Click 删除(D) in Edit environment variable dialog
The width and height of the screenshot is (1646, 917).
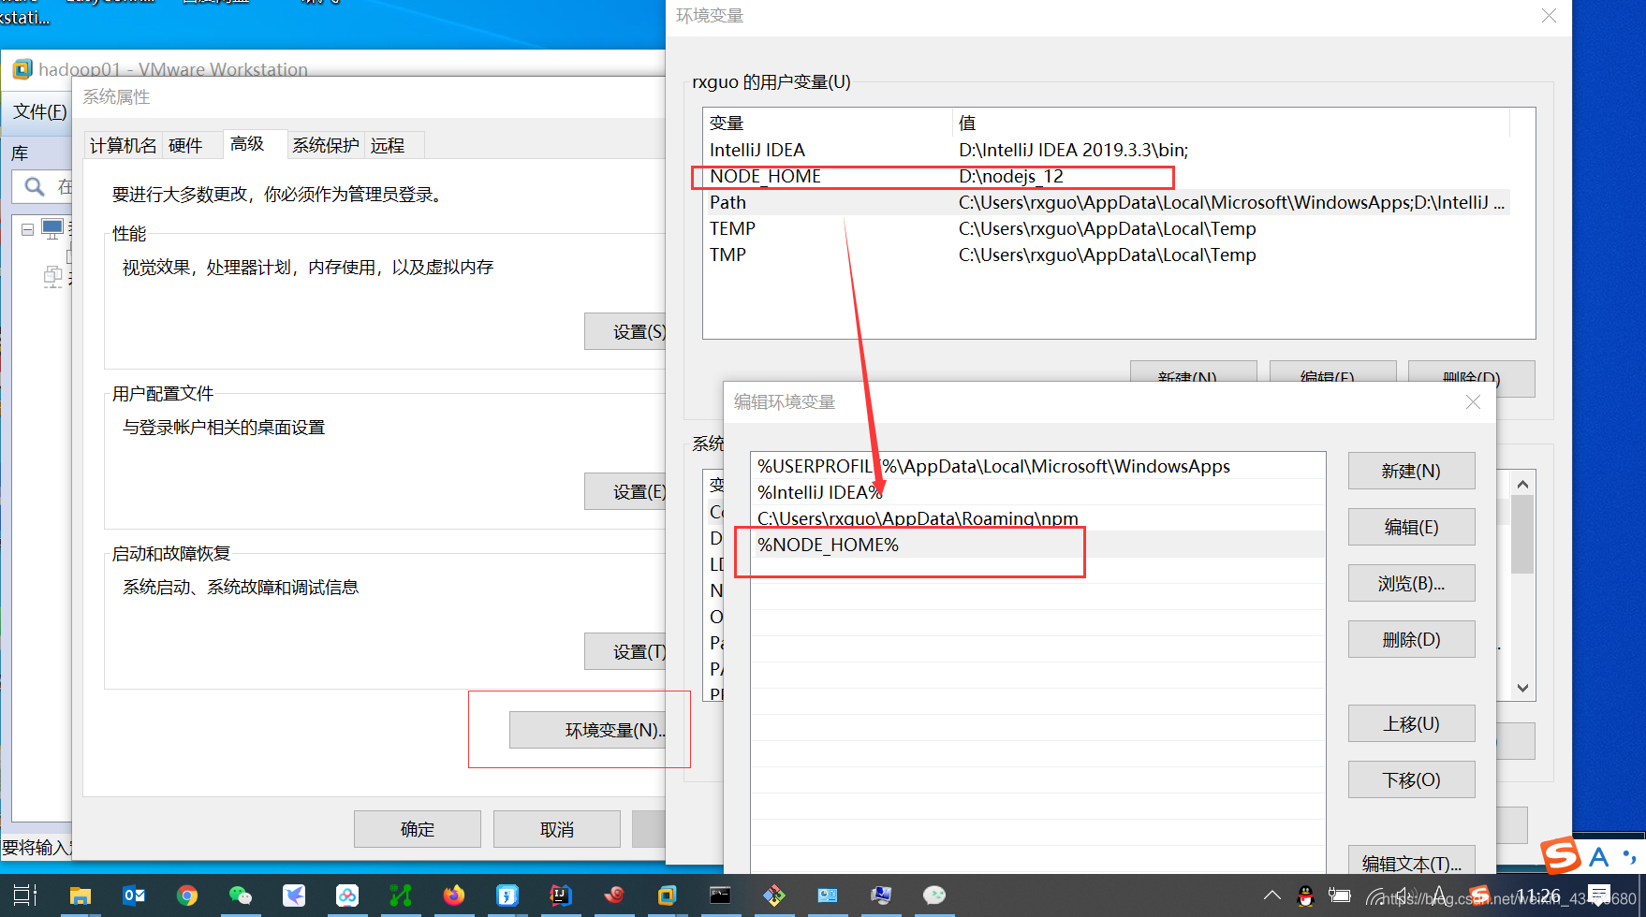point(1411,639)
